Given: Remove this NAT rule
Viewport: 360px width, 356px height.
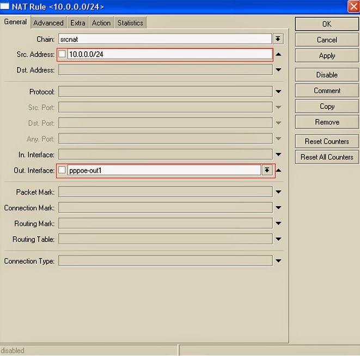Looking at the screenshot, I should tap(327, 122).
